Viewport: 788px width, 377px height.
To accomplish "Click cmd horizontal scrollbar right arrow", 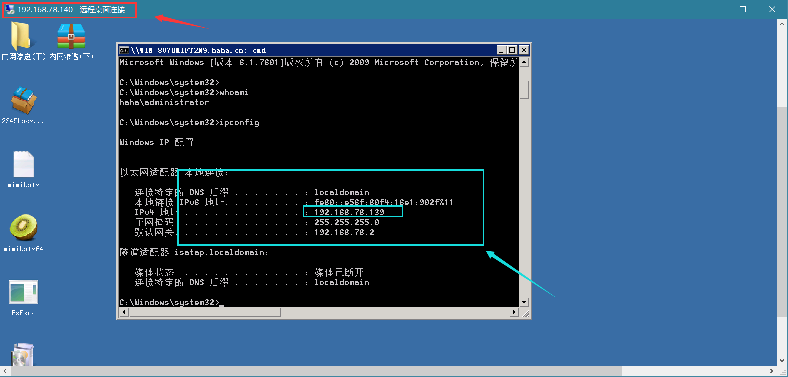I will [514, 312].
